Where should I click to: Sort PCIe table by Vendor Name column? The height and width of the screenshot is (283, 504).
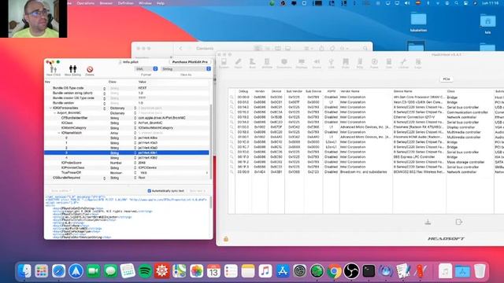click(x=365, y=91)
